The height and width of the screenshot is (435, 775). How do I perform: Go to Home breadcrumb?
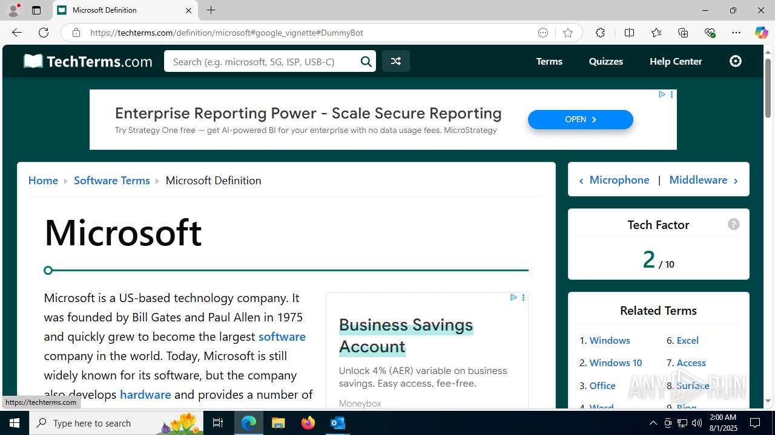tap(43, 180)
